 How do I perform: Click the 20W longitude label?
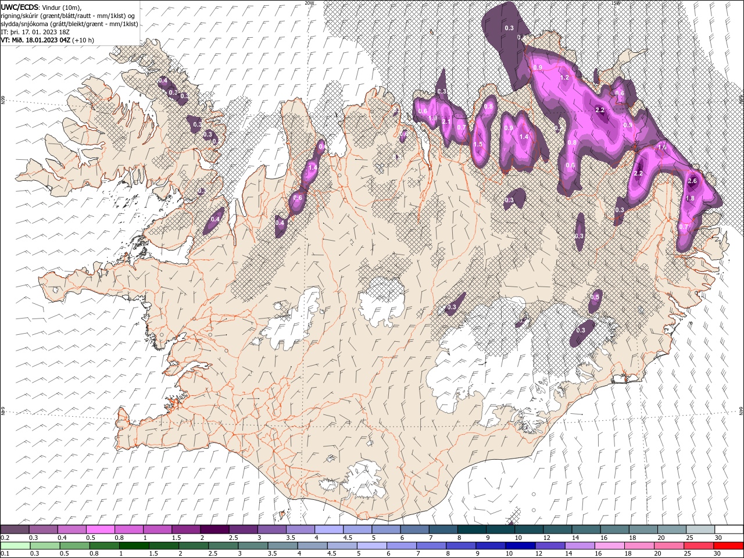[309, 3]
